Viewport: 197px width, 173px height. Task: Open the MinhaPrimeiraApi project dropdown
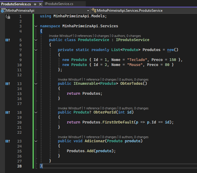pos(88,11)
